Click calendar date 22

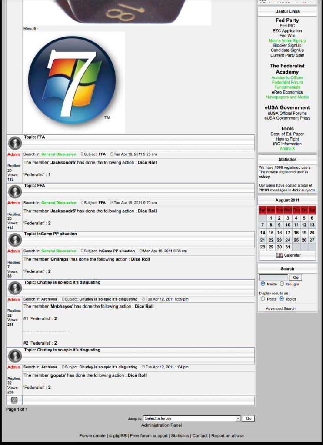[x=271, y=240]
